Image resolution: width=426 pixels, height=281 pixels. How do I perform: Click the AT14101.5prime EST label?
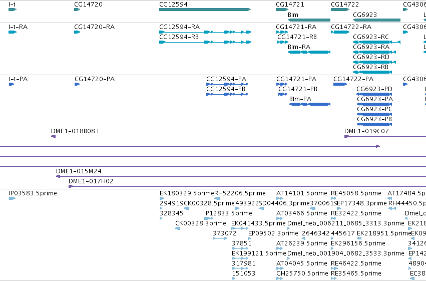[x=302, y=193]
